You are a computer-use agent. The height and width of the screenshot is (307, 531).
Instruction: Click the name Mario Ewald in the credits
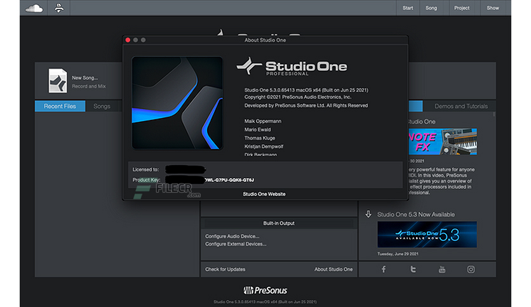258,129
